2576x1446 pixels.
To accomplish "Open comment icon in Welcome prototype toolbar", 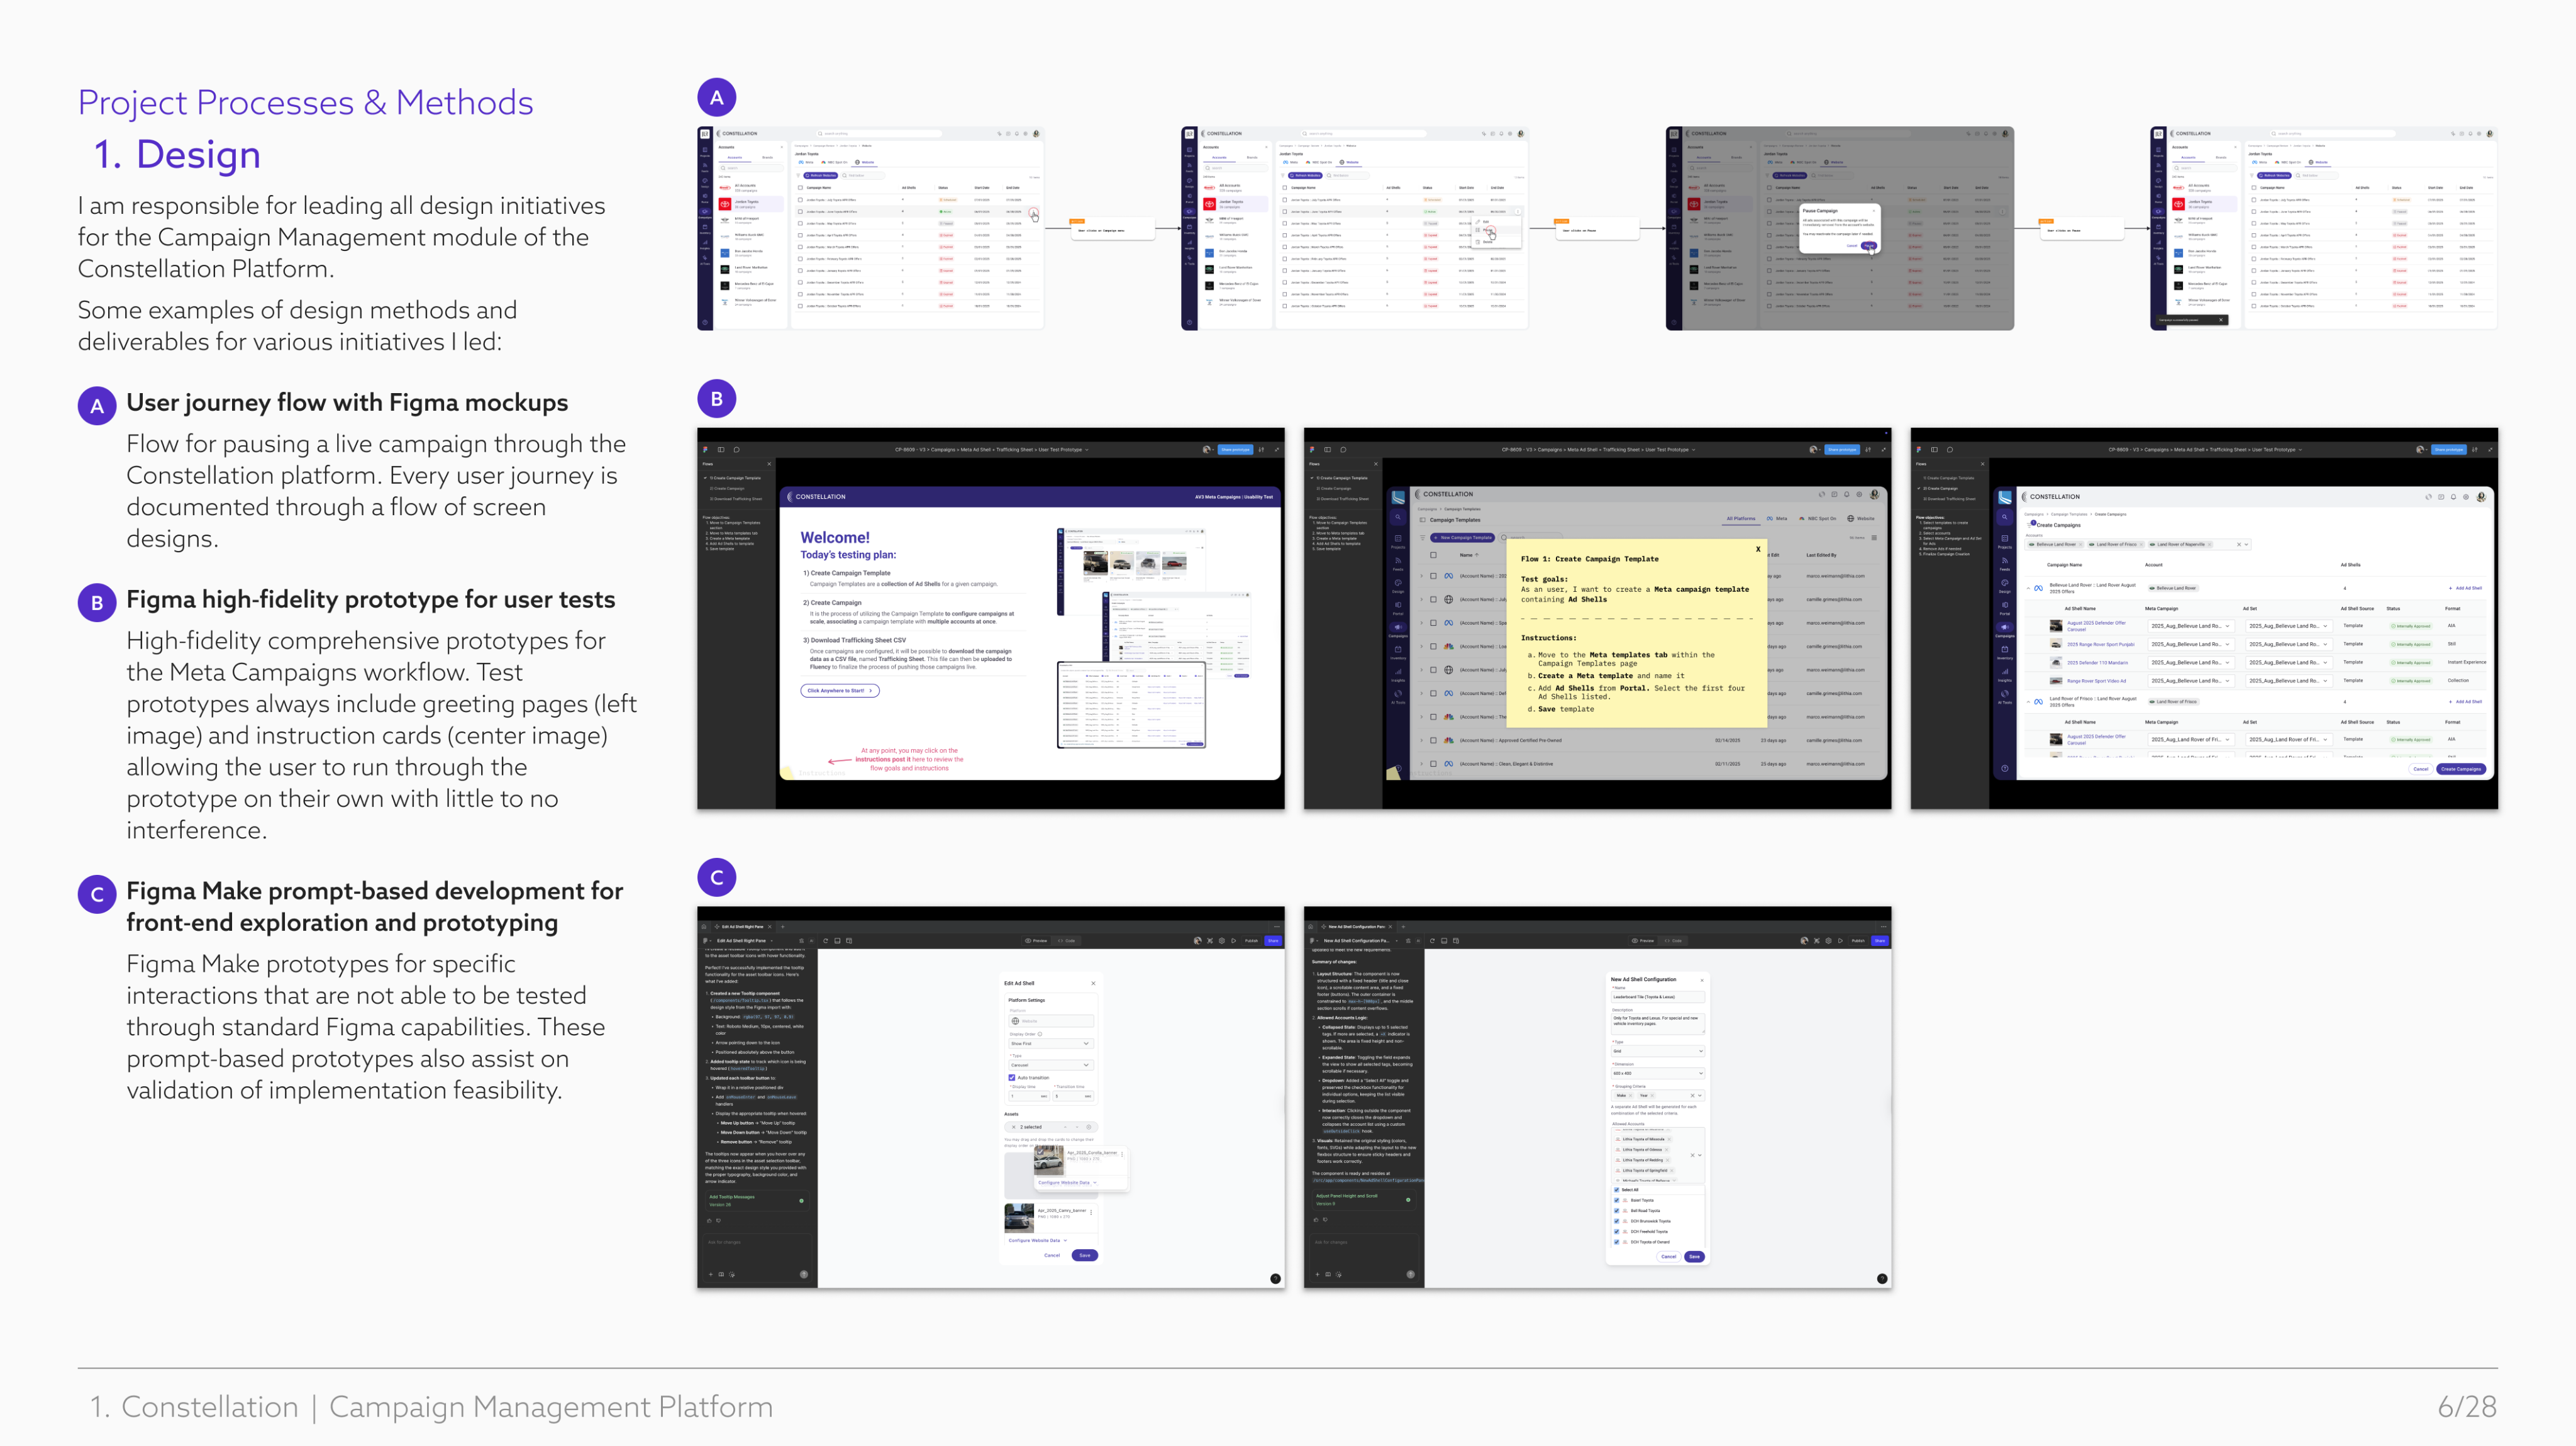I will click(736, 449).
